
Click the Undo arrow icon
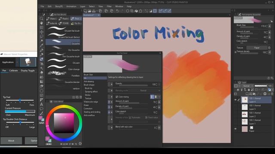tap(117, 11)
